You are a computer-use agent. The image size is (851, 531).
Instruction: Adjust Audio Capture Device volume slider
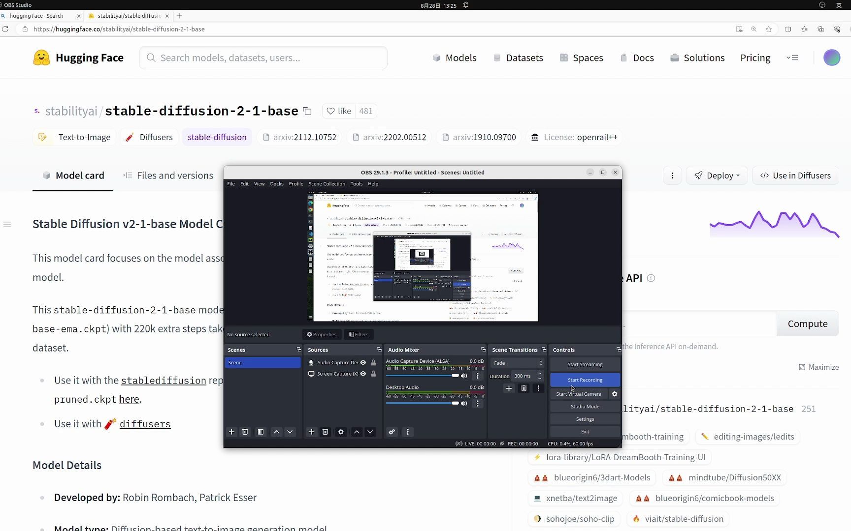click(422, 376)
